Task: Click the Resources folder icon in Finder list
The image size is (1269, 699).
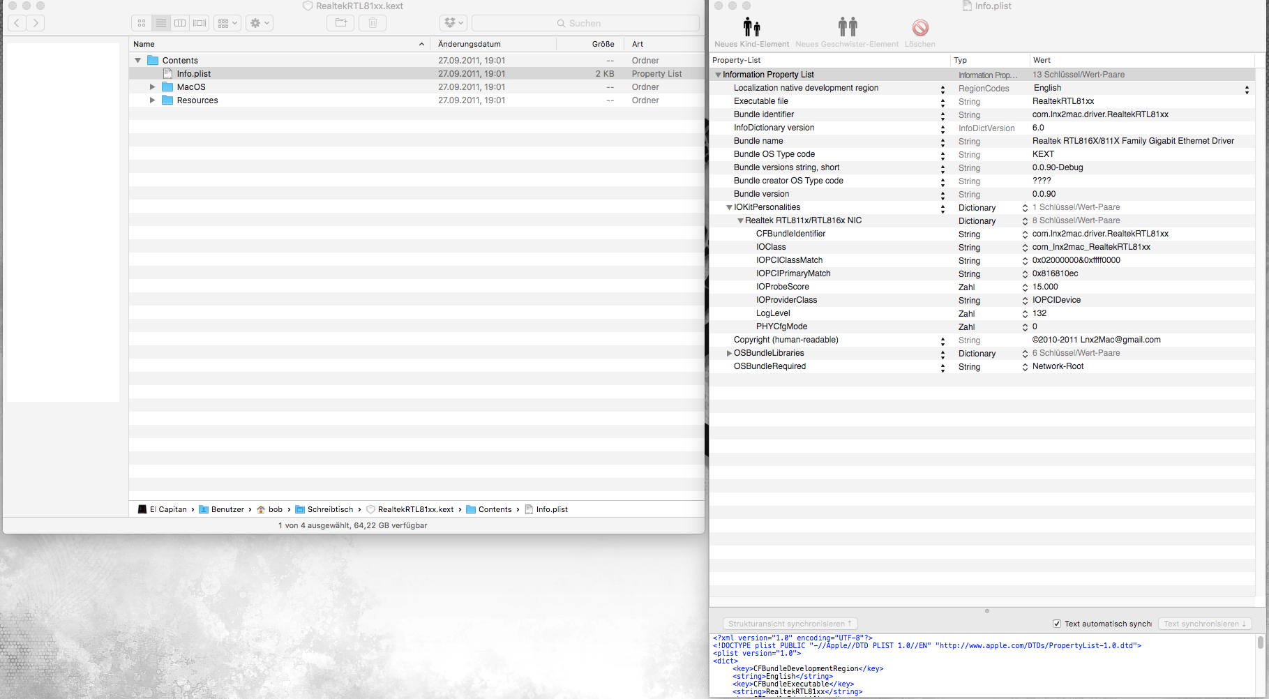Action: tap(167, 100)
